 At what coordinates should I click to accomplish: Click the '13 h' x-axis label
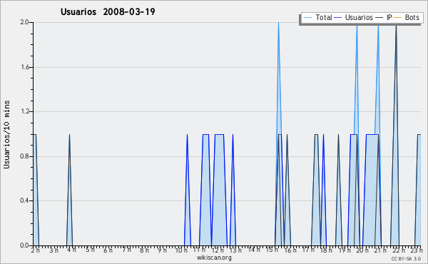point(235,250)
